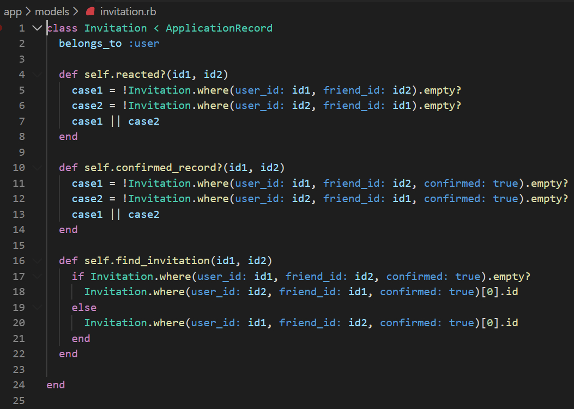Select the invitation.rb breadcrumb item
This screenshot has width=574, height=409.
(x=128, y=11)
